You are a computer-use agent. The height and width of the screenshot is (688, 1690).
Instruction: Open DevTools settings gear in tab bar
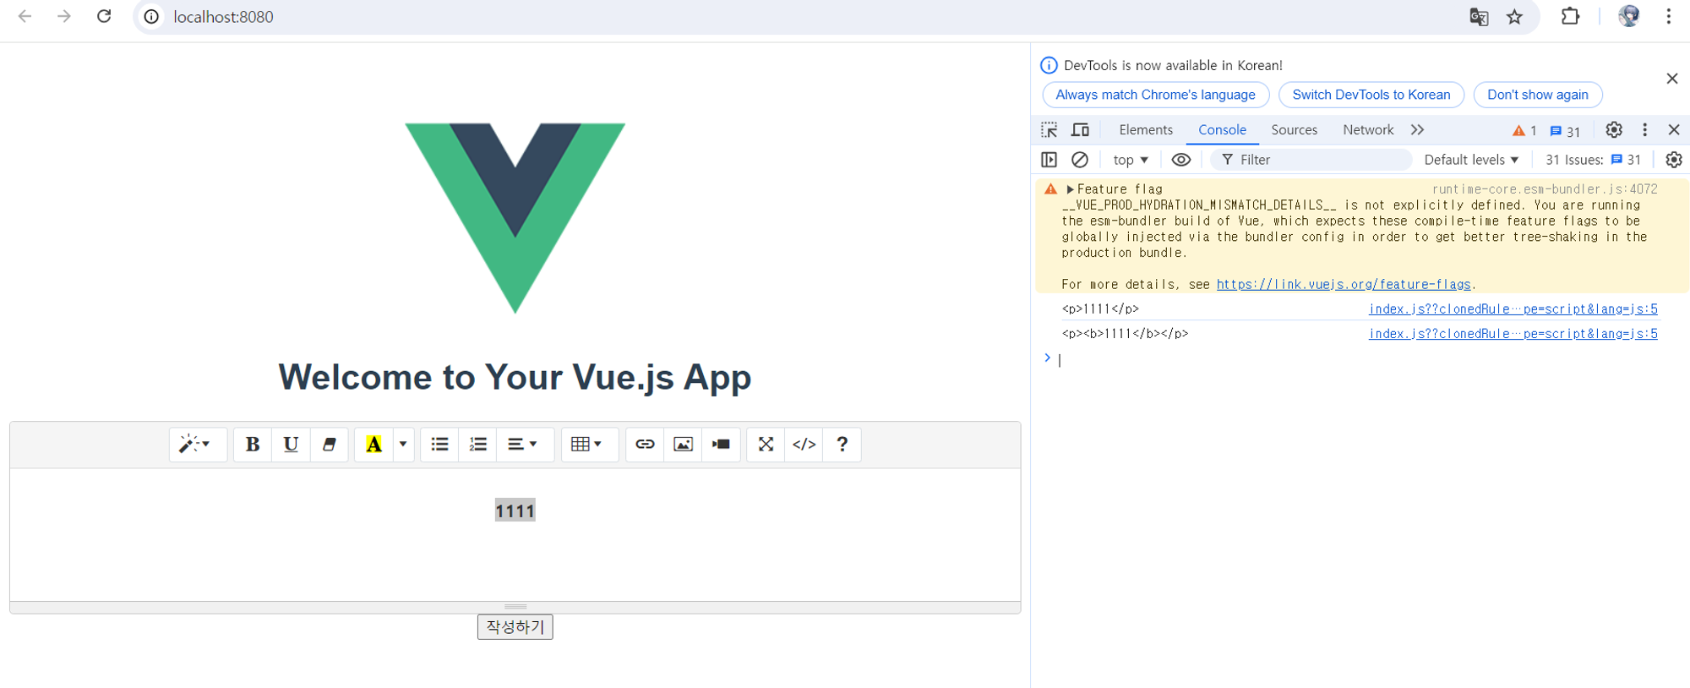[x=1614, y=130]
